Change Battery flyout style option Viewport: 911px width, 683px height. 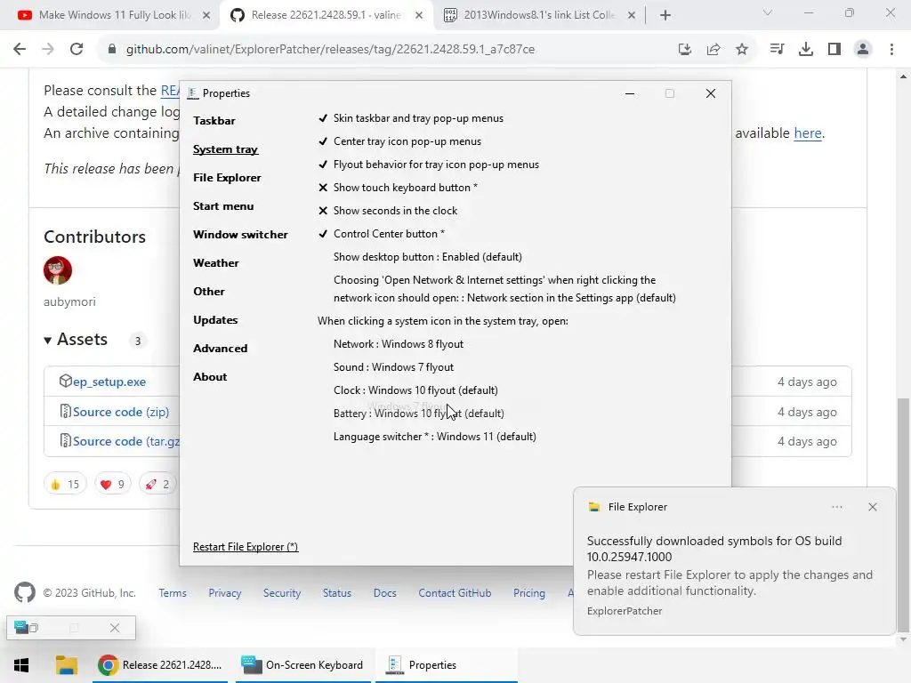tap(419, 414)
